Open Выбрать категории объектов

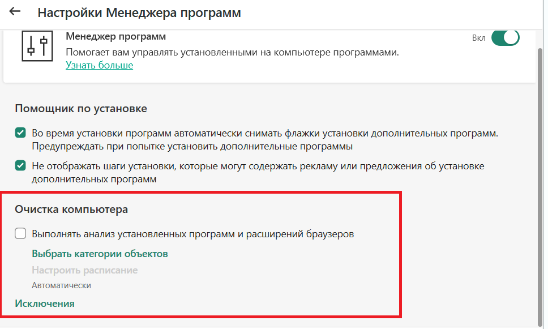pos(100,254)
